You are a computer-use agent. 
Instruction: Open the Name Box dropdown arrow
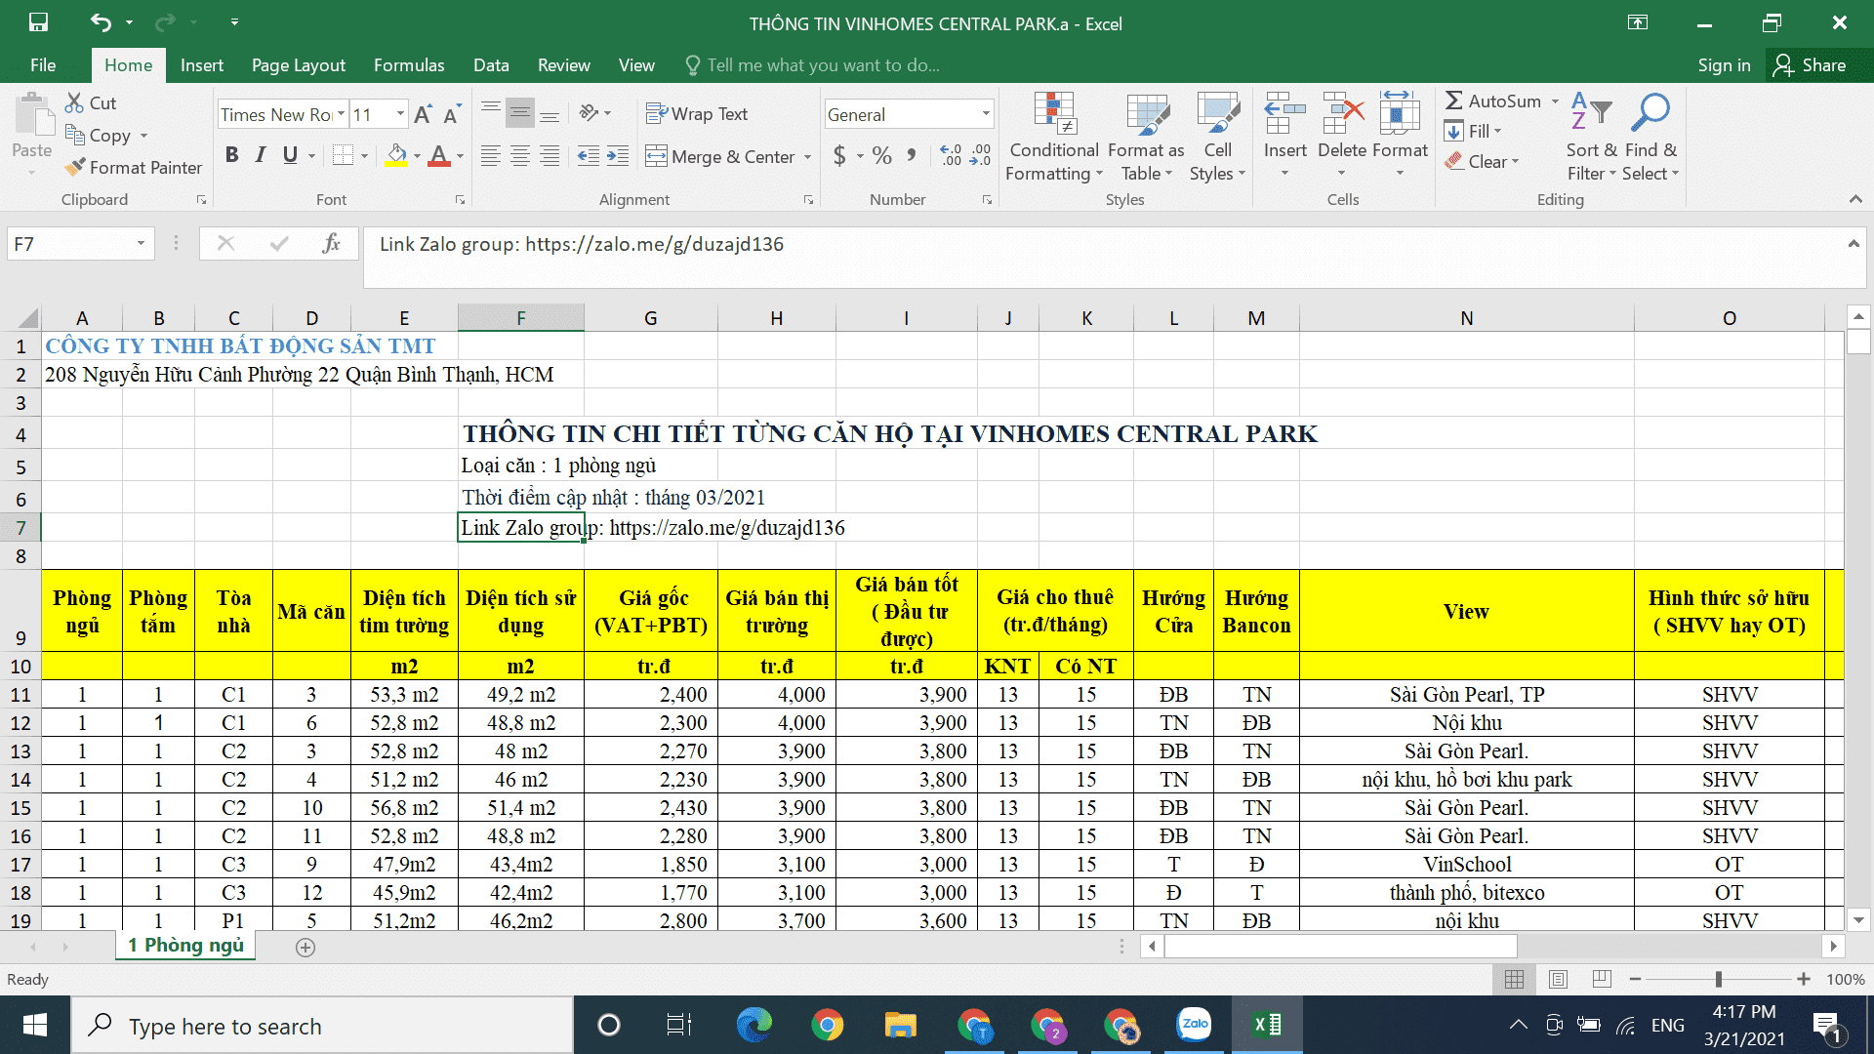coord(141,243)
